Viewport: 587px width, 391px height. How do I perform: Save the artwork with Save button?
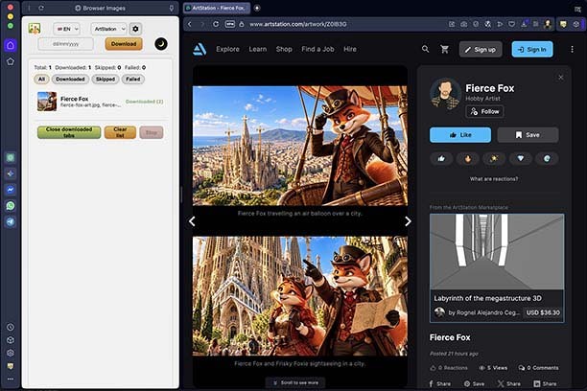(528, 135)
